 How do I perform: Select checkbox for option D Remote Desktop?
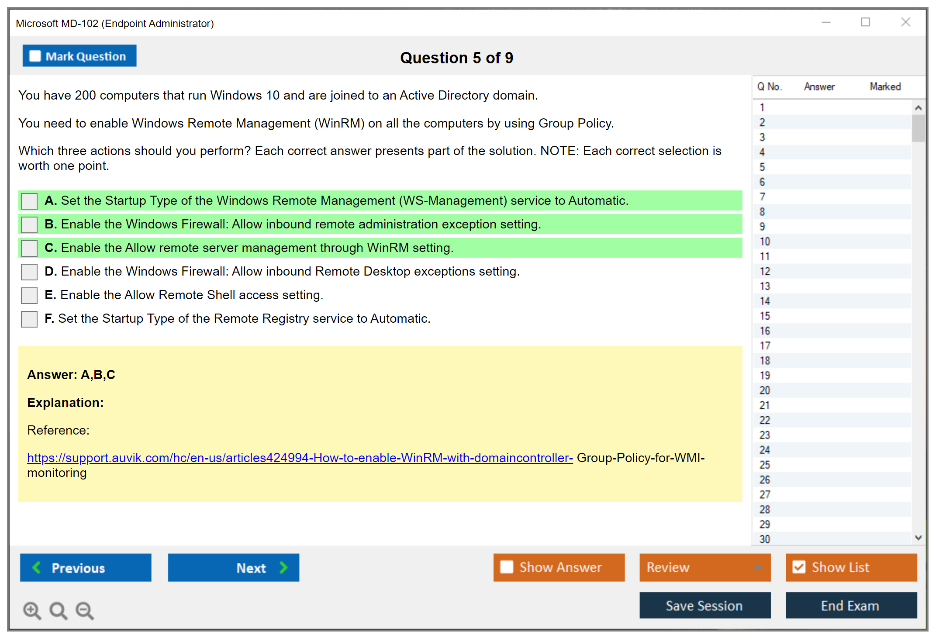click(29, 272)
